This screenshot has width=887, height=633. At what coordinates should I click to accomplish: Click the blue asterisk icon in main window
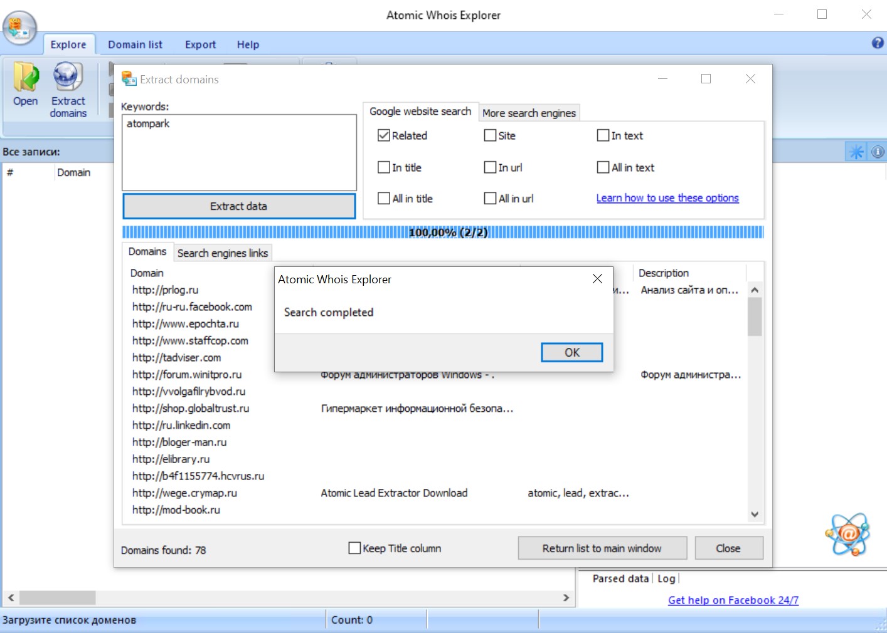pos(856,152)
